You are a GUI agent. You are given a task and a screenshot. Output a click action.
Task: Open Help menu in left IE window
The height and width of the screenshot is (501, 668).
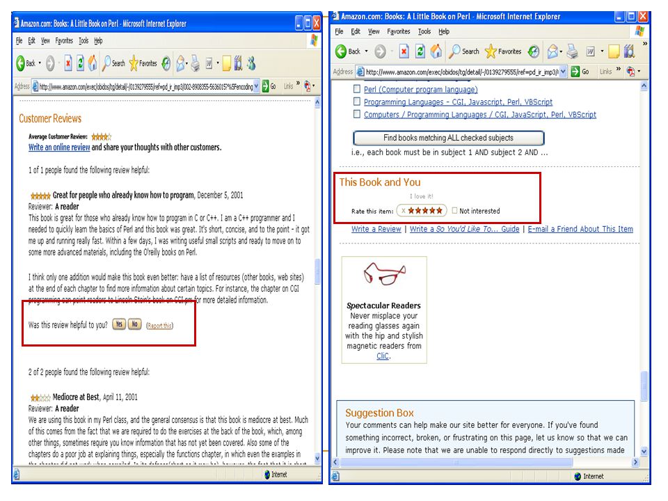[98, 41]
